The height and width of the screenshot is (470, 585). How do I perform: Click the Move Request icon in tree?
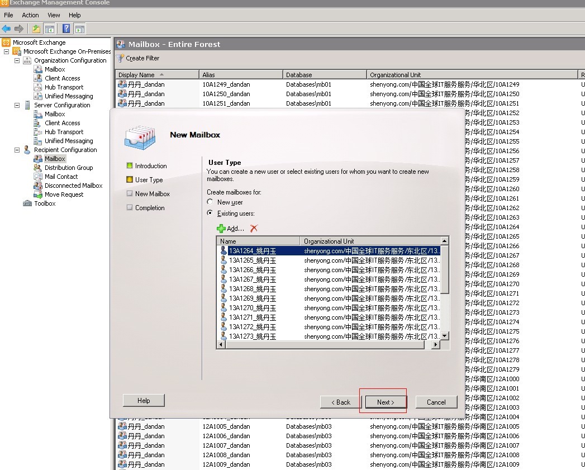(37, 194)
